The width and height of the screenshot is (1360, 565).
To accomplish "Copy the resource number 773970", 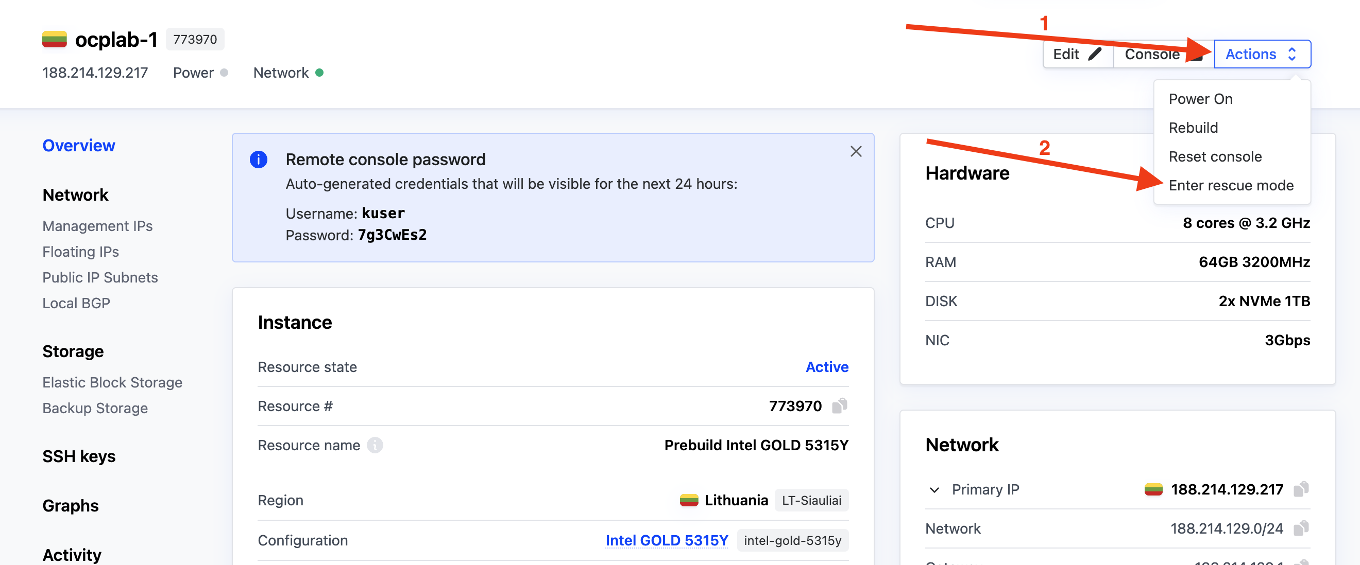I will (x=839, y=405).
